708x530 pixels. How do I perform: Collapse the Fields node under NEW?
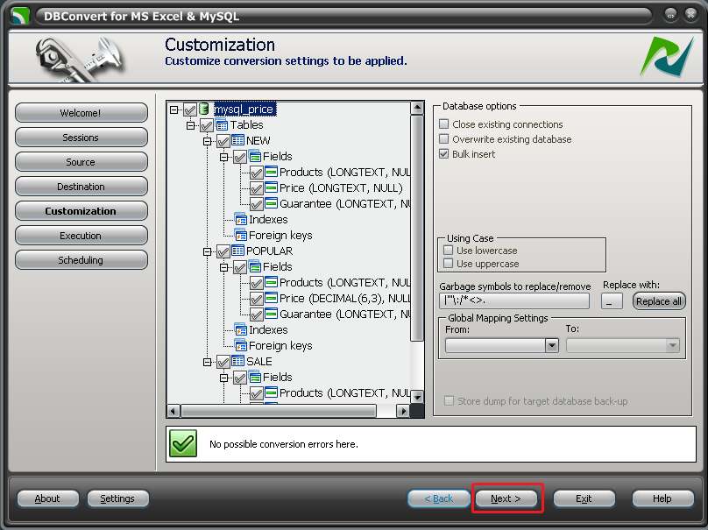click(x=224, y=157)
